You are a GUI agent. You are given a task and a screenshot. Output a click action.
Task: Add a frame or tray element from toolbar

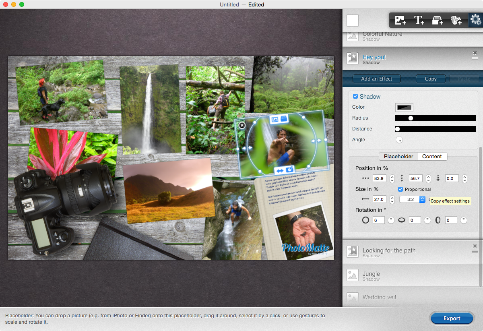click(438, 20)
